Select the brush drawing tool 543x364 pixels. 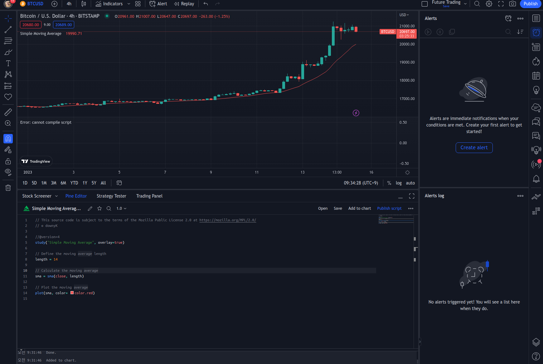pos(8,52)
